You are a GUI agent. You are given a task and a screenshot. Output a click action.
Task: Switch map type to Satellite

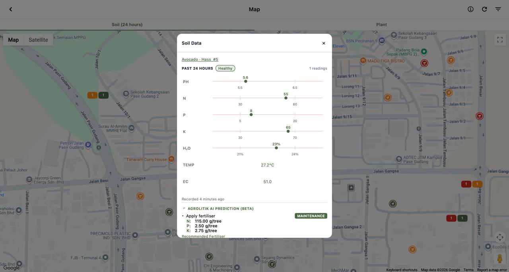(38, 40)
